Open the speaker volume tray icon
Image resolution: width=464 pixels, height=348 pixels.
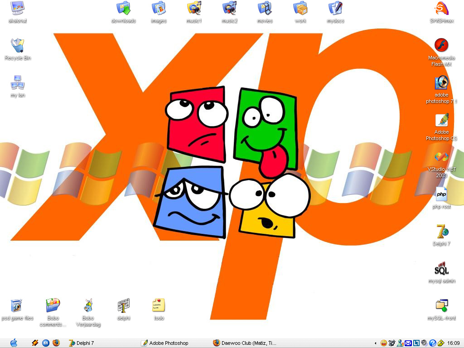[x=424, y=343]
